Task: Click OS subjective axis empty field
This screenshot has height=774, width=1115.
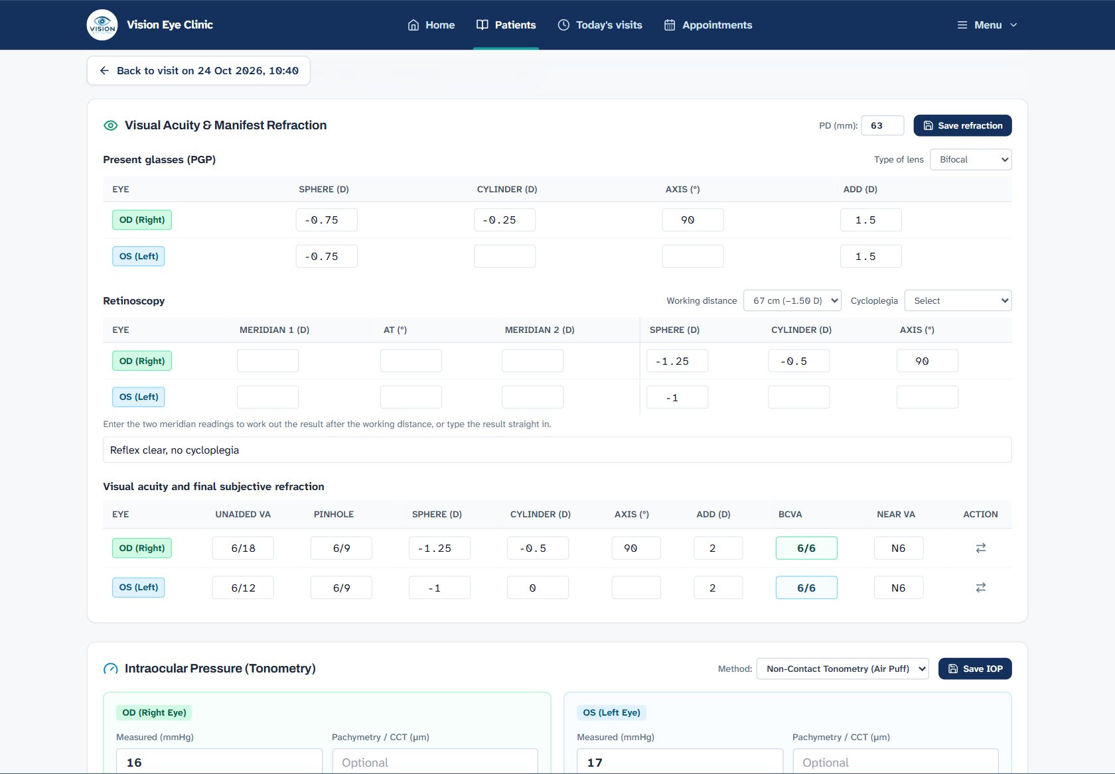Action: pos(636,588)
